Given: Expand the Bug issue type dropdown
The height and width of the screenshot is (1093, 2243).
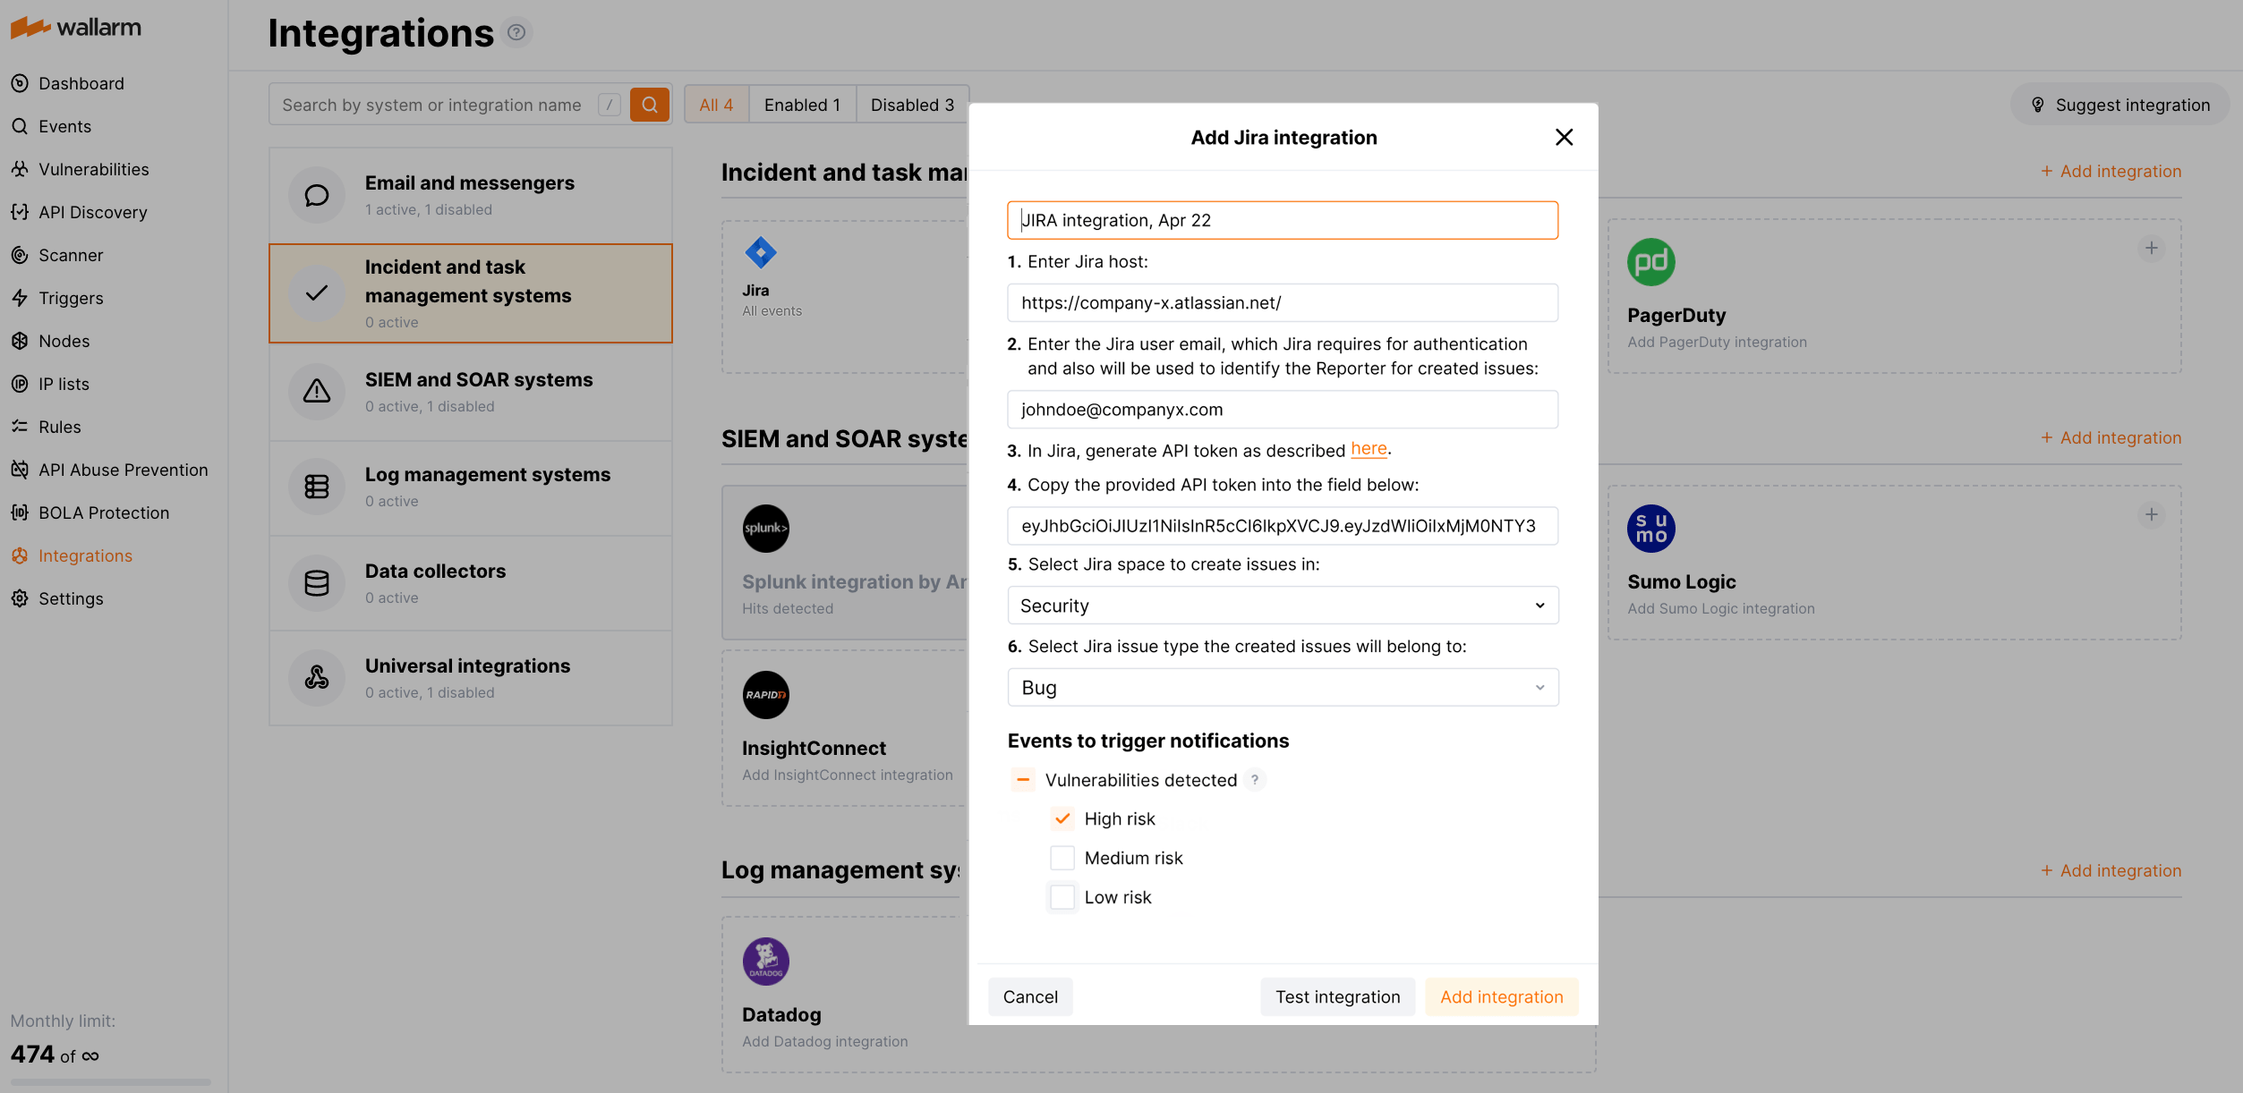Looking at the screenshot, I should (1282, 688).
